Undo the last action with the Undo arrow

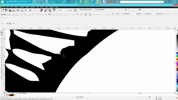point(30,10)
